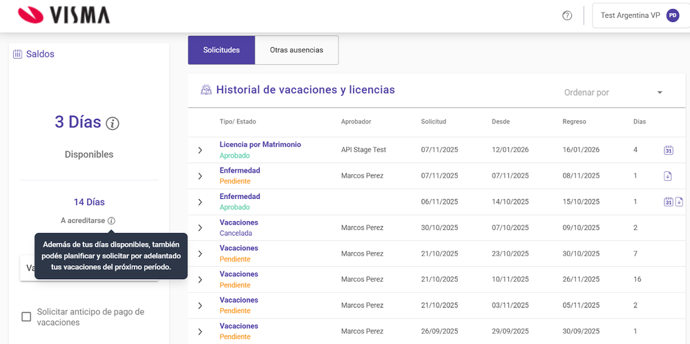Open the Test Argentina VP account menu

pyautogui.click(x=641, y=15)
